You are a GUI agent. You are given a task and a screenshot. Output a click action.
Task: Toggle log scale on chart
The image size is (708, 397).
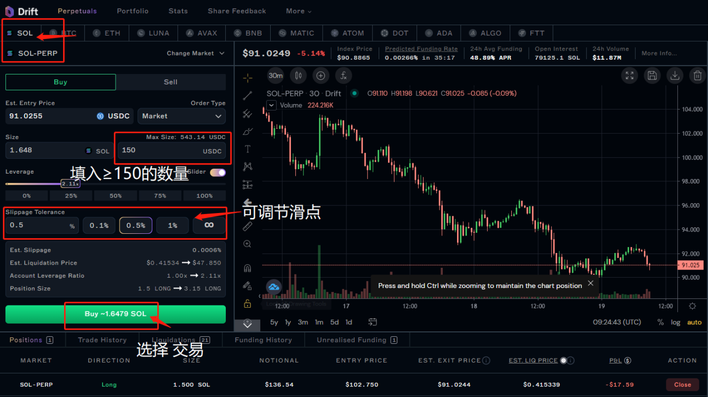tap(676, 322)
